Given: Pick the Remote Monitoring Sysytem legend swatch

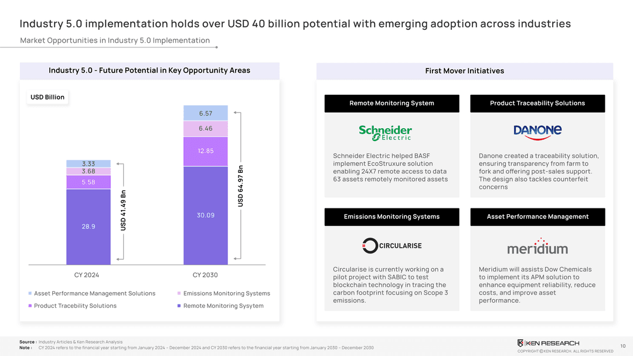Looking at the screenshot, I should (179, 306).
